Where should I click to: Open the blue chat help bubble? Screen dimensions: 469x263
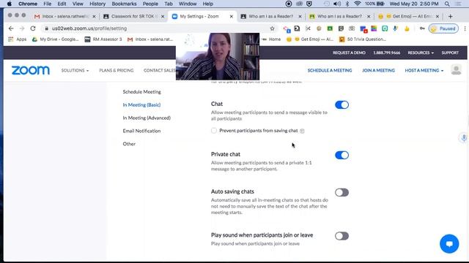(x=449, y=243)
